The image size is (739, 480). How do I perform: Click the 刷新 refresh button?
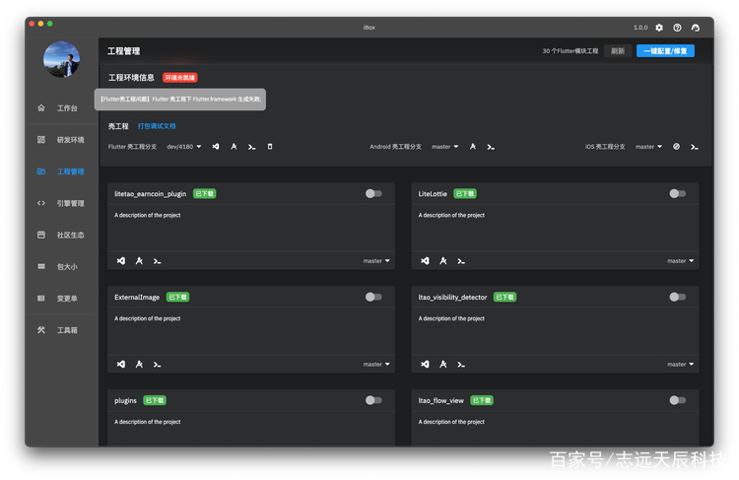coord(618,51)
